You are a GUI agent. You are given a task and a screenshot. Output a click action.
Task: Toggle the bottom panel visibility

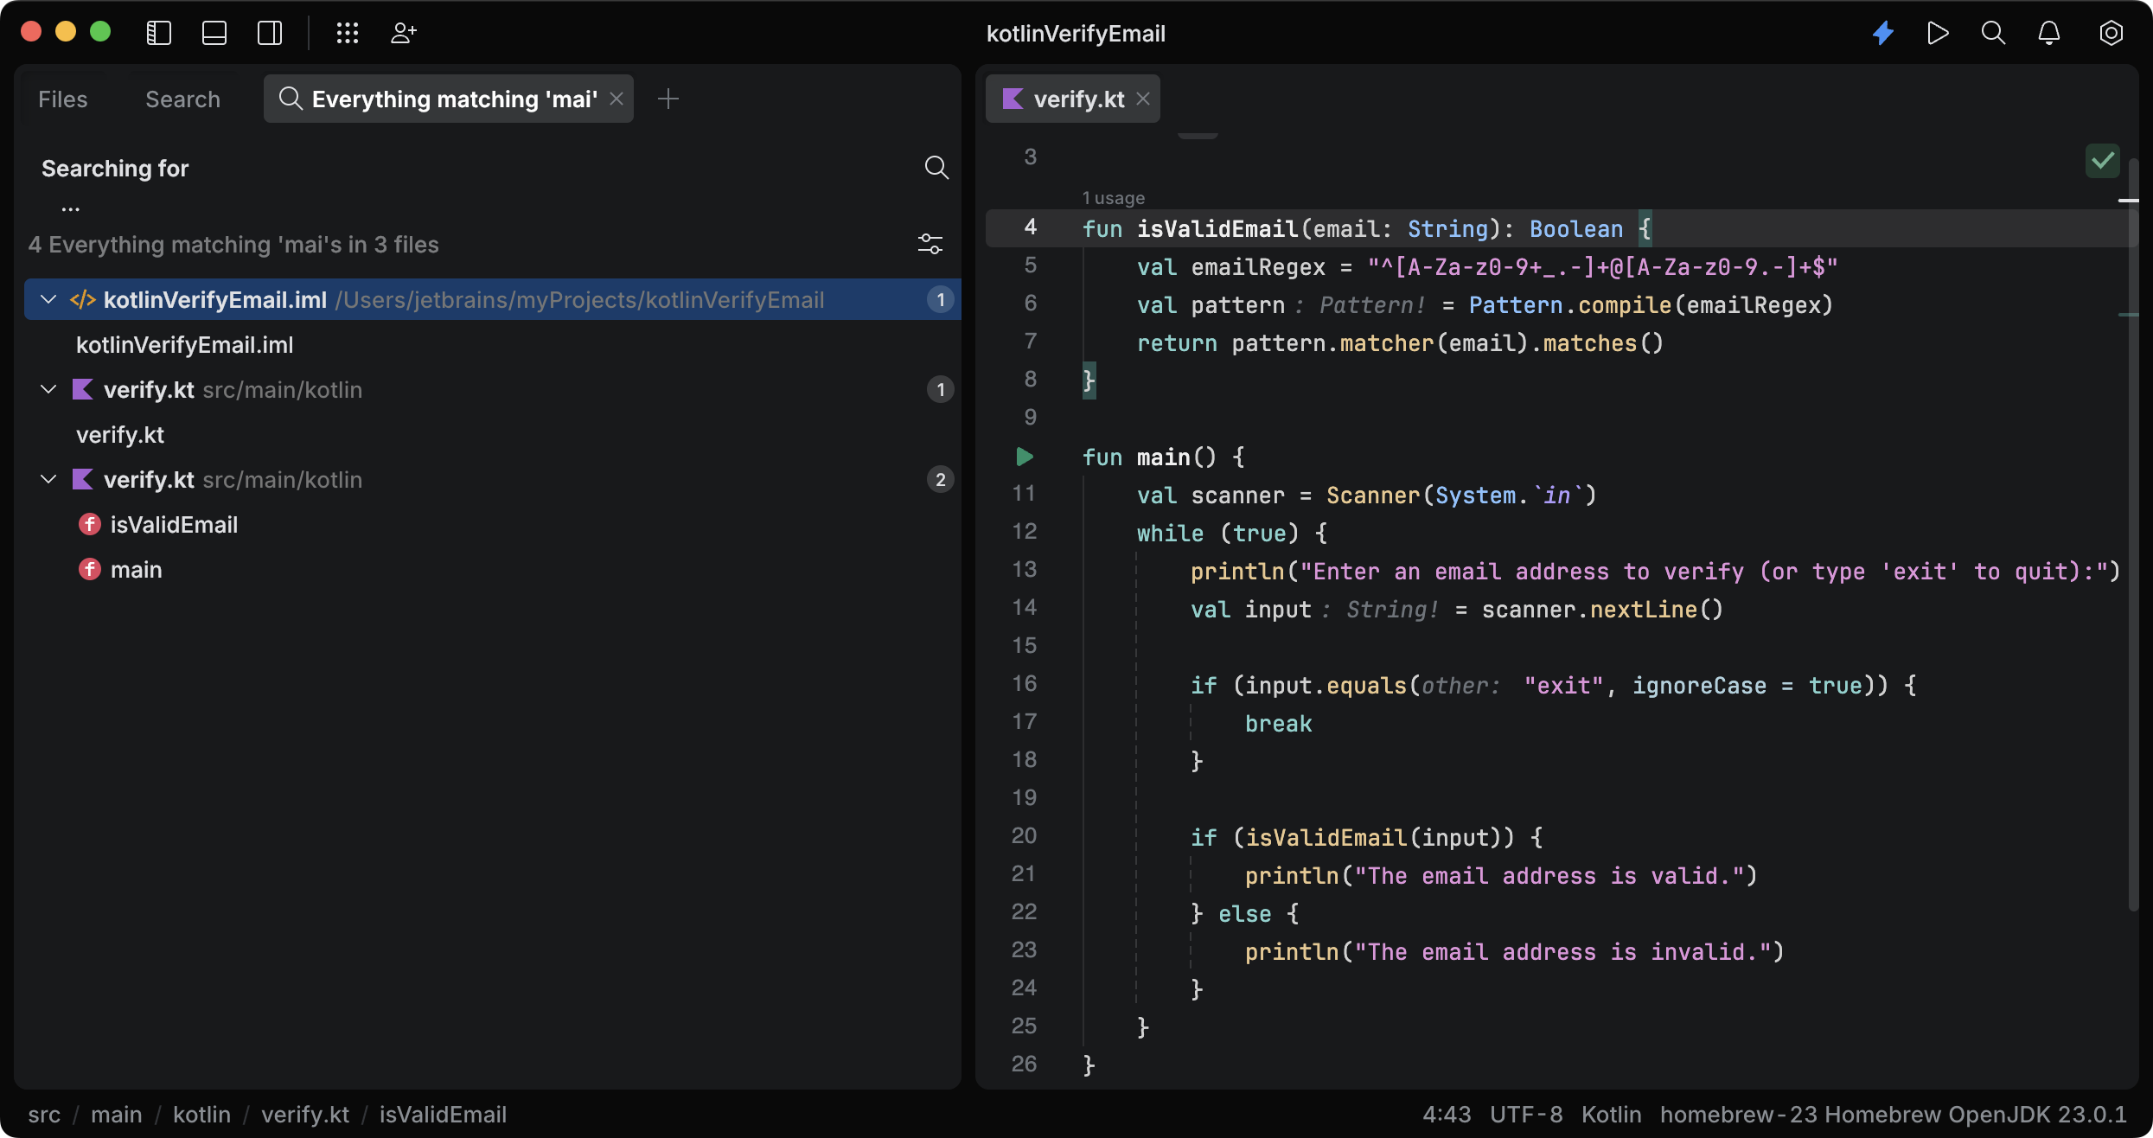[x=214, y=33]
